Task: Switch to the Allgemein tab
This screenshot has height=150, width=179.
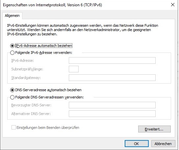Action: click(12, 16)
